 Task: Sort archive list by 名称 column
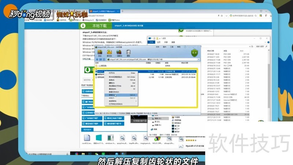97,63
